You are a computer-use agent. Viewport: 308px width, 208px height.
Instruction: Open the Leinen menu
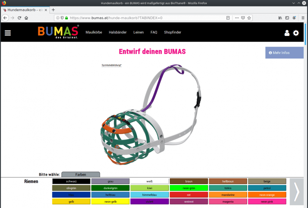(139, 32)
